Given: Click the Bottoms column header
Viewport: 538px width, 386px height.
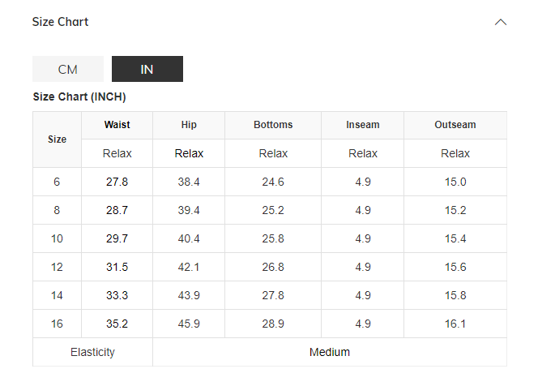Looking at the screenshot, I should point(273,125).
